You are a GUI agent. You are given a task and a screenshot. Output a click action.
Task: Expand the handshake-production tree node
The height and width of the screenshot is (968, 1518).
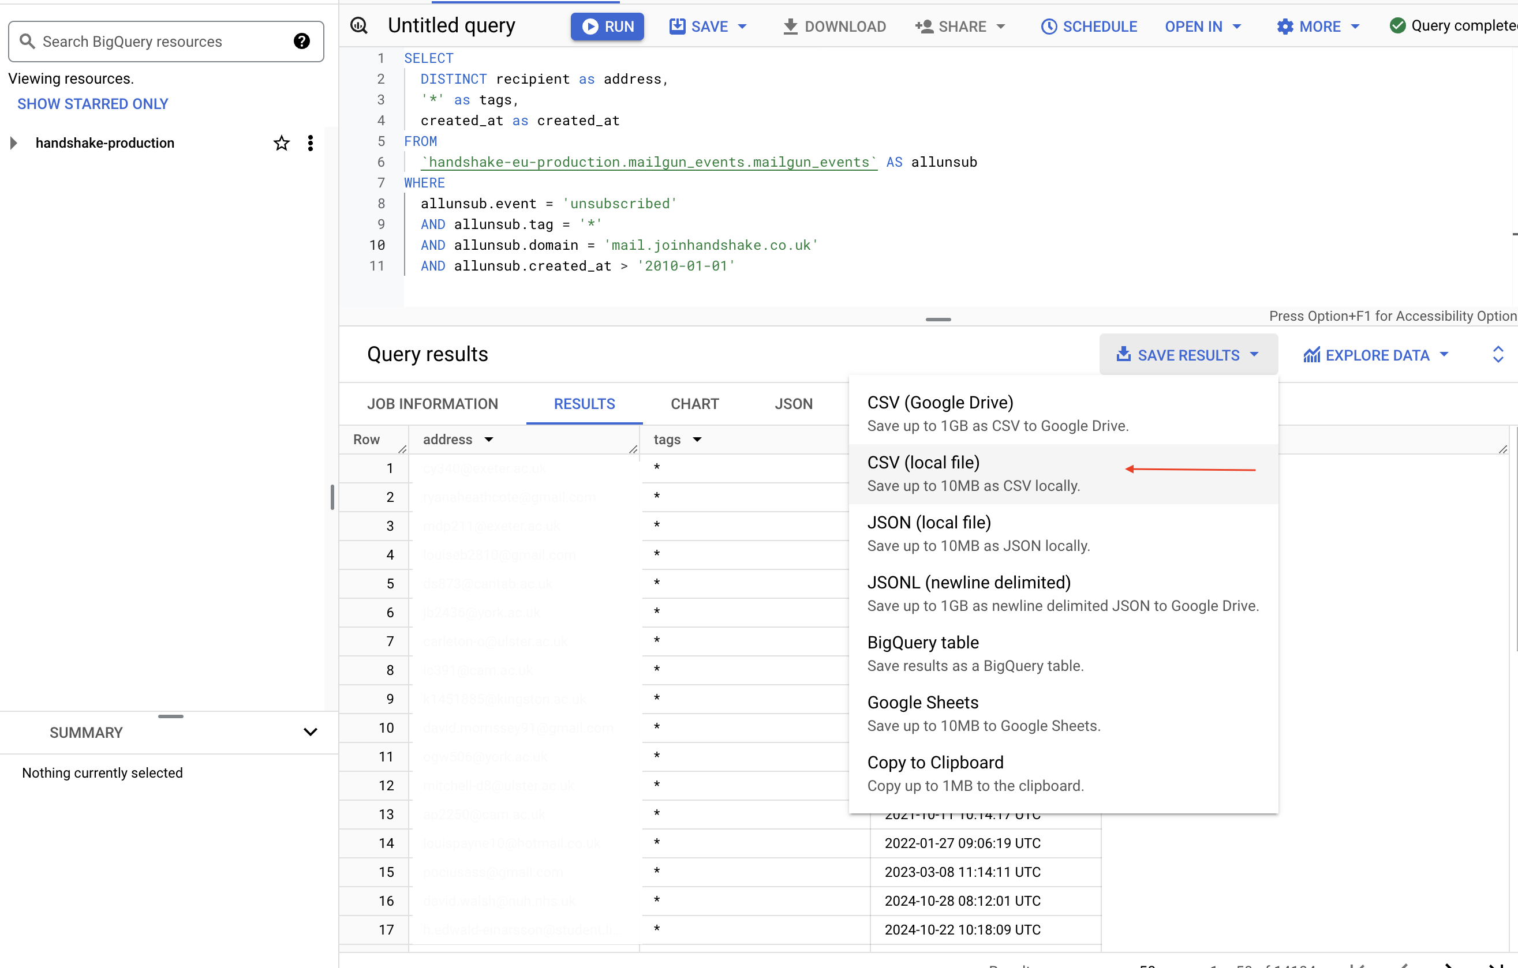(x=13, y=143)
